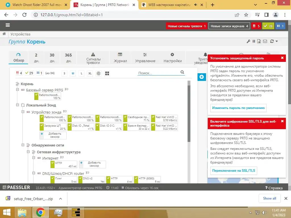Open the Управление tab
Viewport: 291px width, 218px height.
[x=145, y=58]
